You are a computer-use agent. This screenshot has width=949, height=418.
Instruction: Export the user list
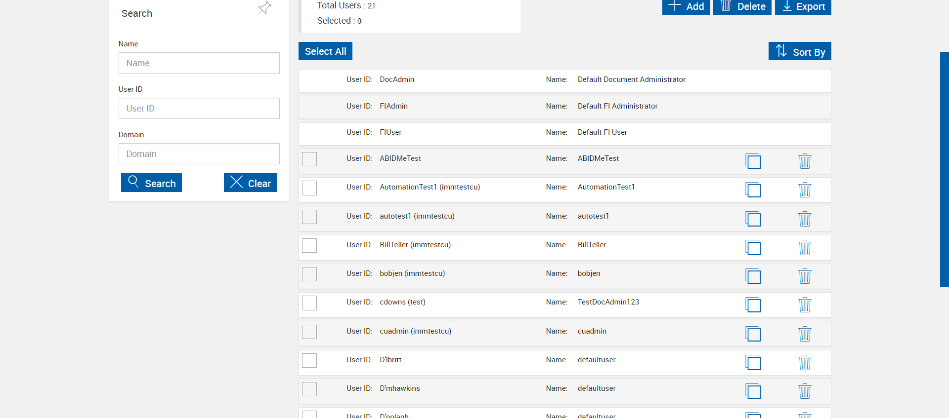point(803,6)
